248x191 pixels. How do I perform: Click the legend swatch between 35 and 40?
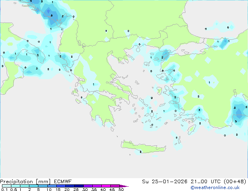(97, 186)
